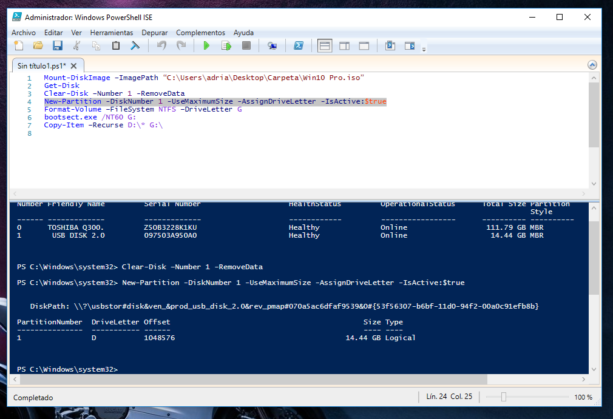Click the TOSHIBA Q300. disk name
613x419 pixels.
point(76,227)
